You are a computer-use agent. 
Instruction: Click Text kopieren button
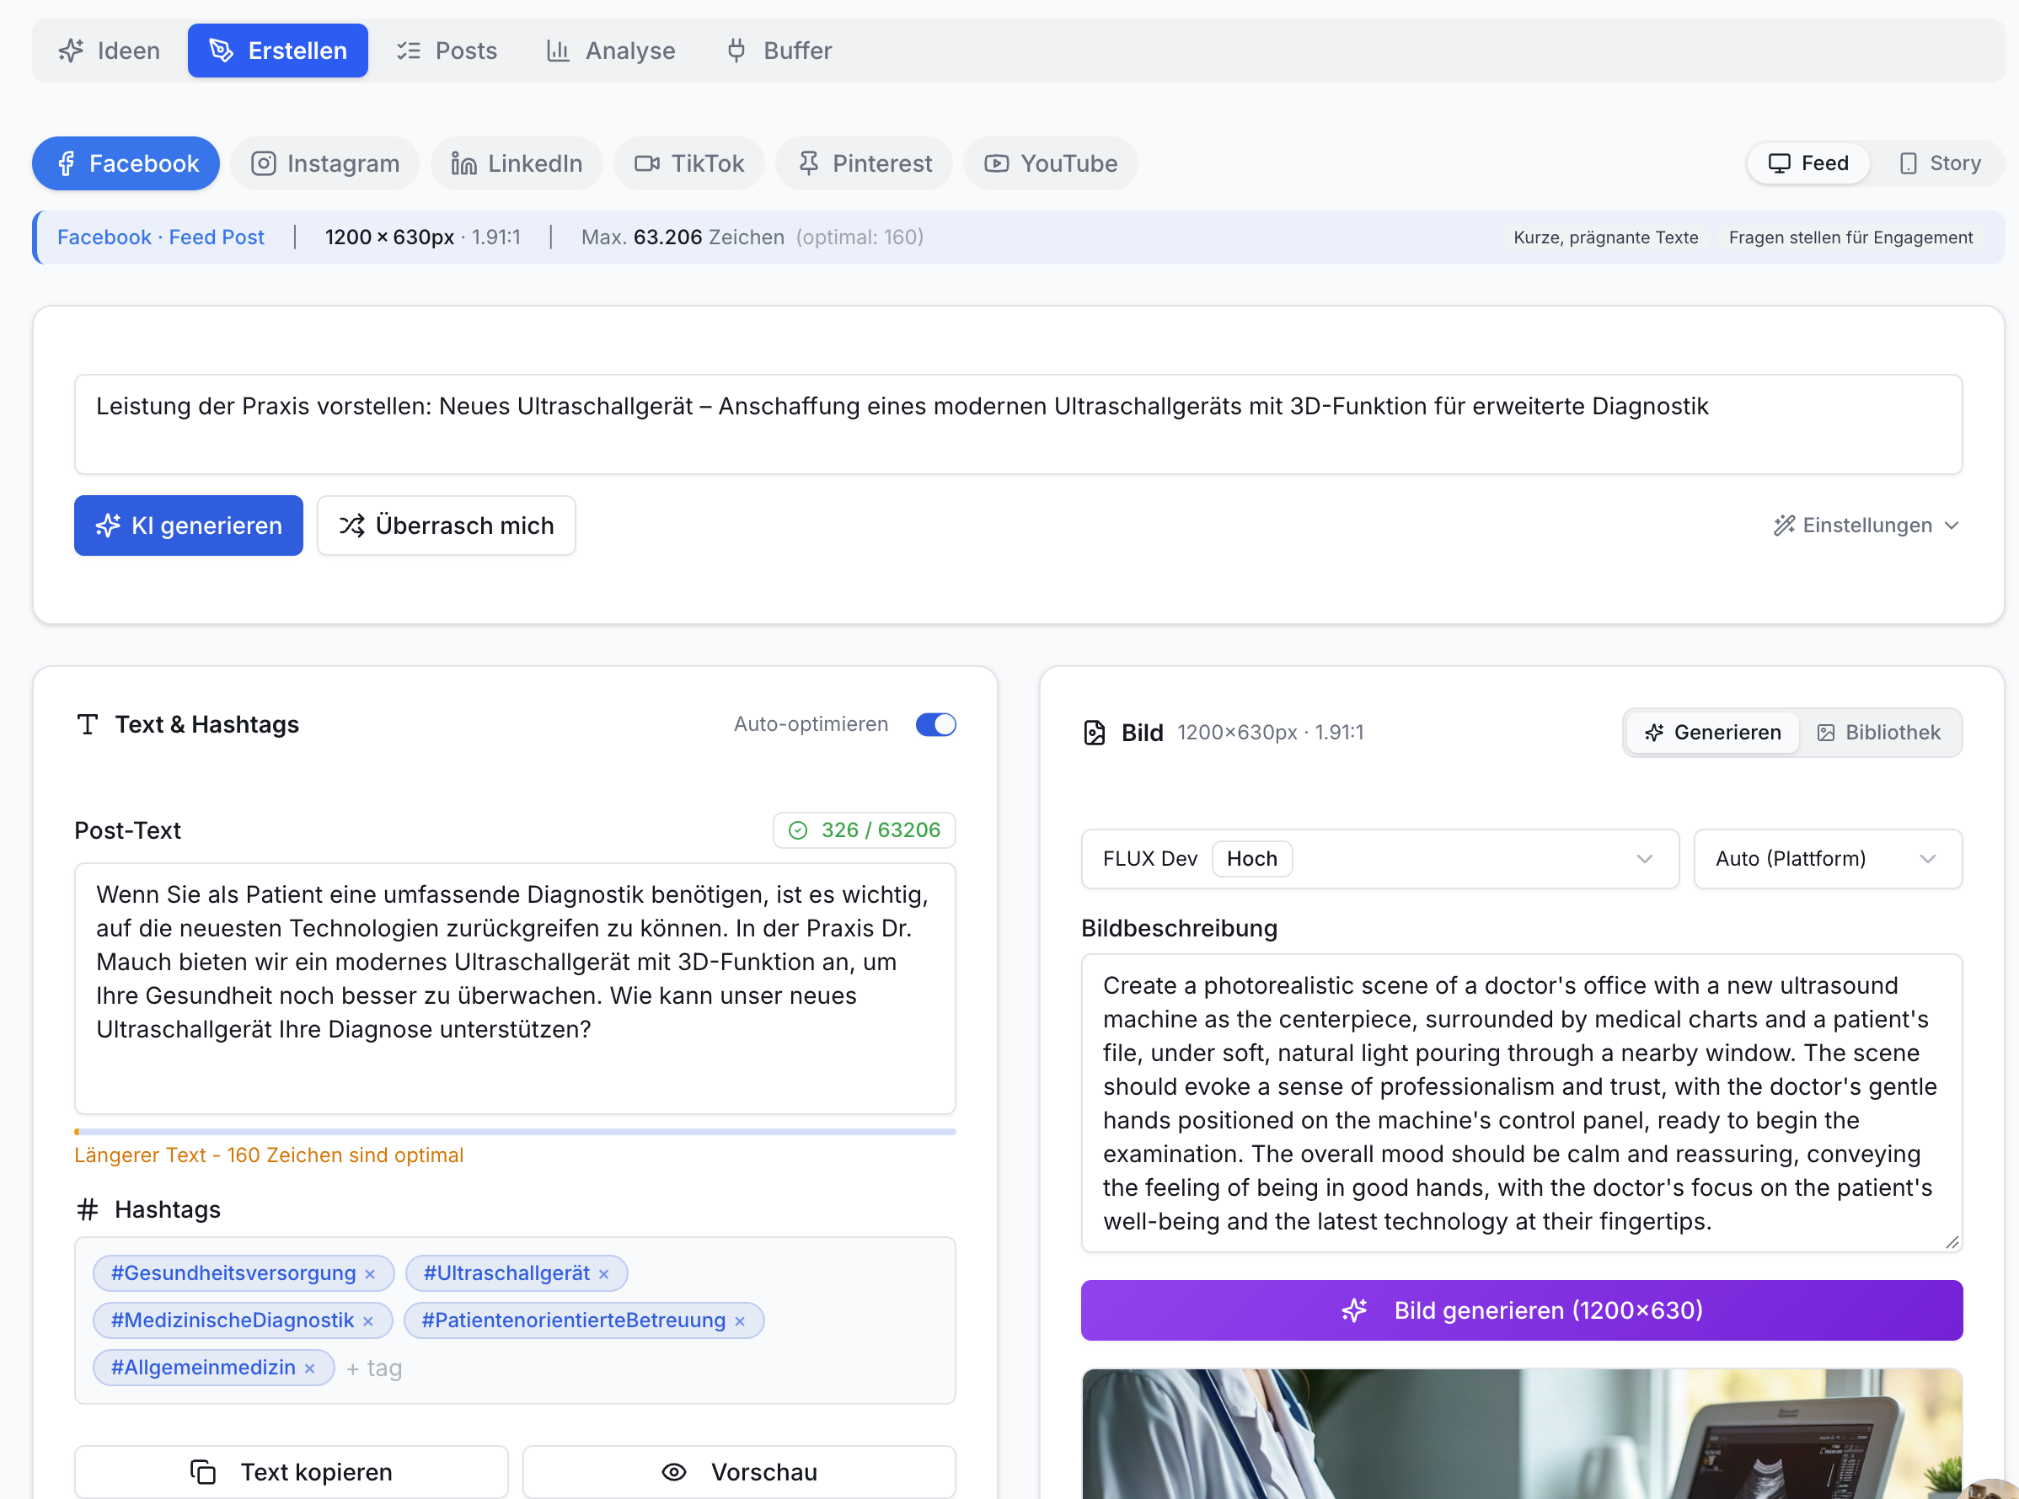[x=292, y=1472]
